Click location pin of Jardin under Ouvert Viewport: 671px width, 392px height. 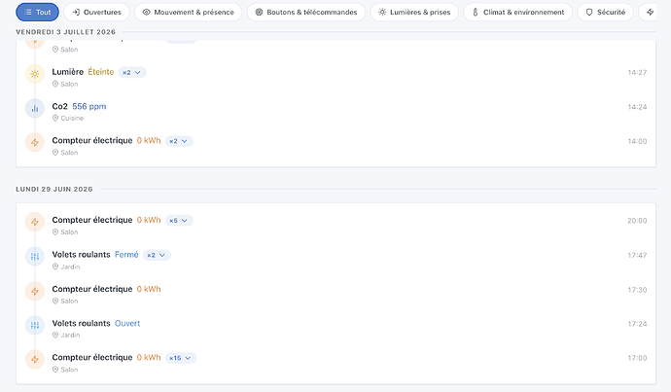(55, 335)
